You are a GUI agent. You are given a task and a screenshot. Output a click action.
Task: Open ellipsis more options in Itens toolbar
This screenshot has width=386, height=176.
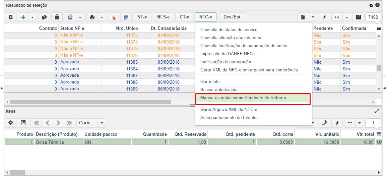tap(350, 123)
